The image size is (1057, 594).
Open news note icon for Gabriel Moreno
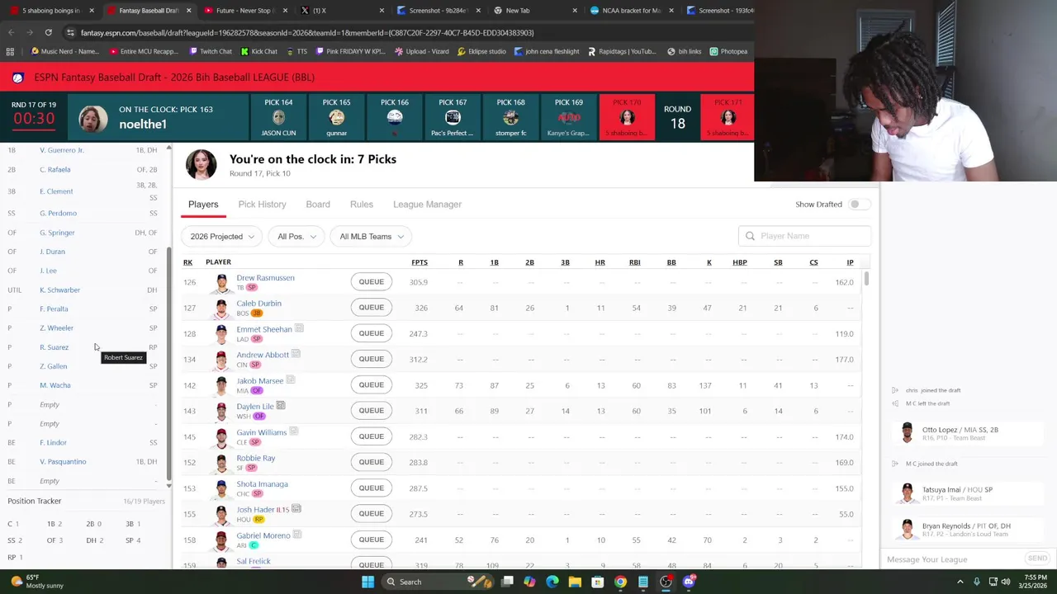(x=297, y=535)
